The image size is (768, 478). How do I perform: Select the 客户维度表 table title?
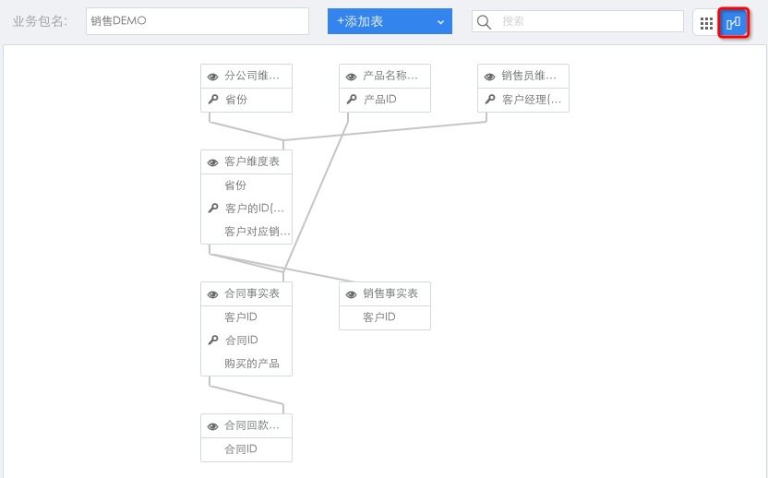click(x=252, y=161)
